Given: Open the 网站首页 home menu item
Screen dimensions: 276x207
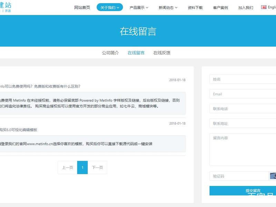Looking at the screenshot, I should [x=82, y=8].
